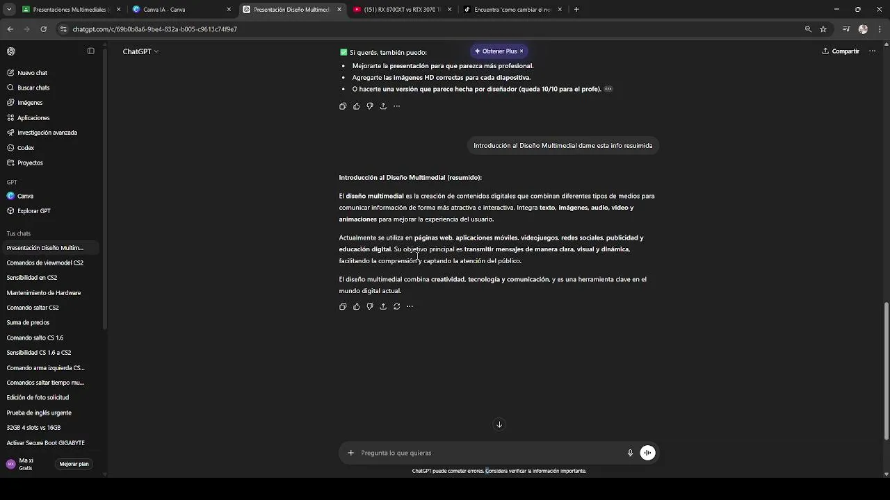Click the page vertical scrollbar

click(886, 370)
